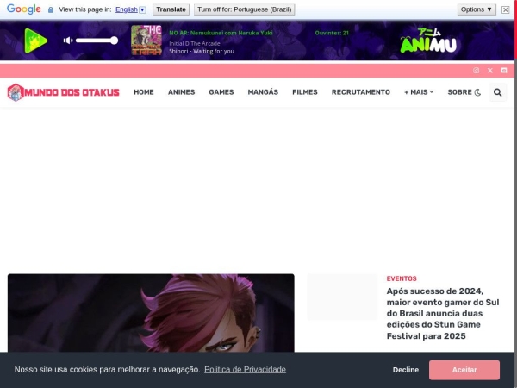
Task: Open the EVENTOS category label
Action: (x=402, y=278)
